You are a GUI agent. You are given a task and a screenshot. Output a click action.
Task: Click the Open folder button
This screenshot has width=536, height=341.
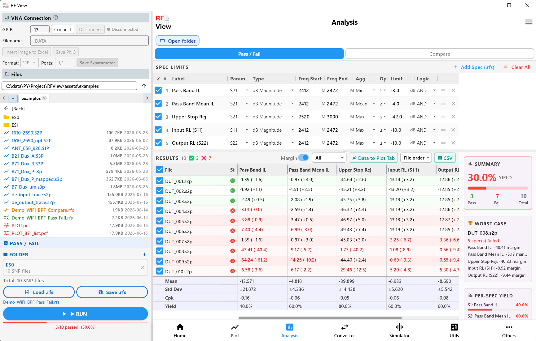pyautogui.click(x=178, y=41)
